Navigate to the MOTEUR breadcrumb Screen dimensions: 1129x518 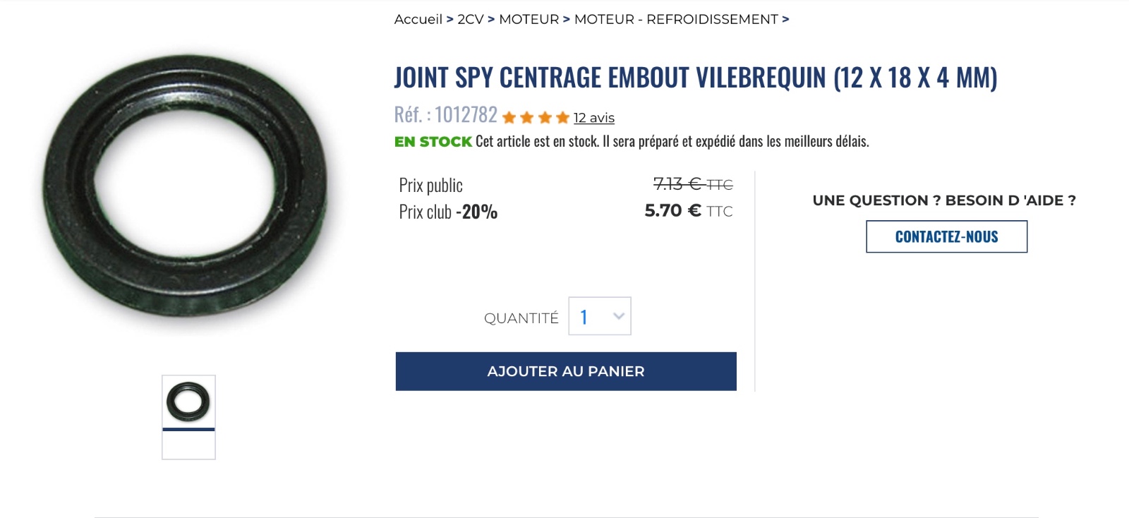pyautogui.click(x=529, y=20)
